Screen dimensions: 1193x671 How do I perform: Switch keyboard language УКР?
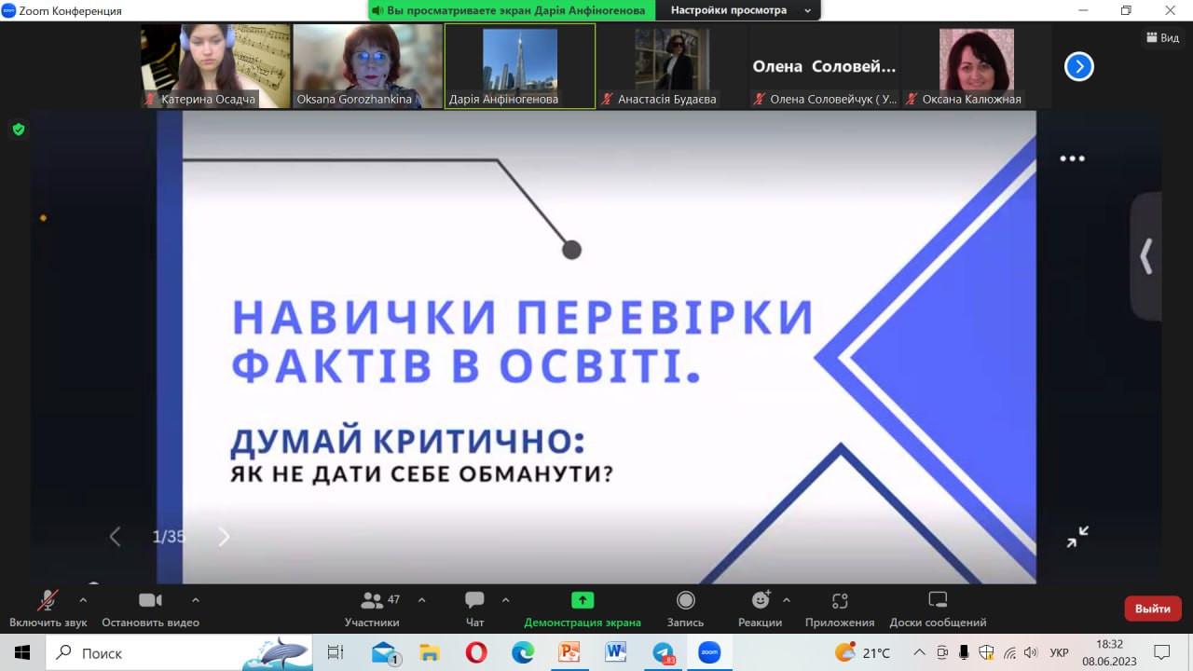tap(1059, 652)
